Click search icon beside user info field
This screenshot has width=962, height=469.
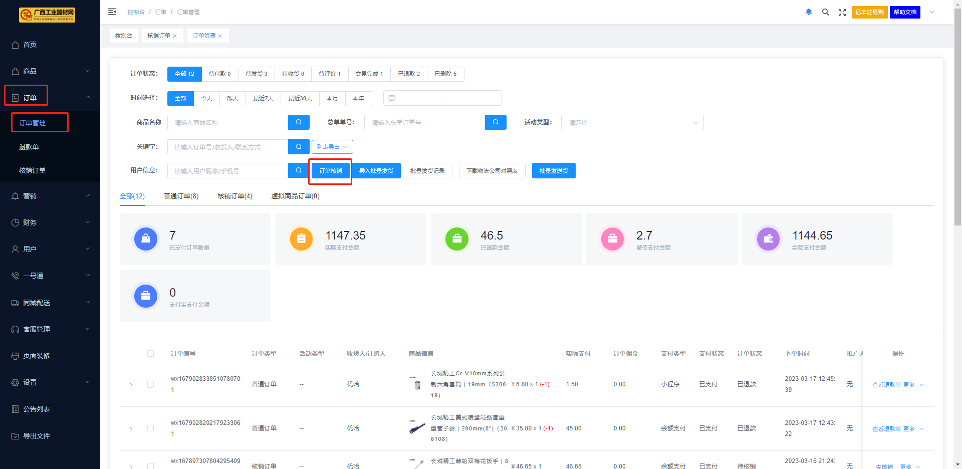[x=299, y=170]
